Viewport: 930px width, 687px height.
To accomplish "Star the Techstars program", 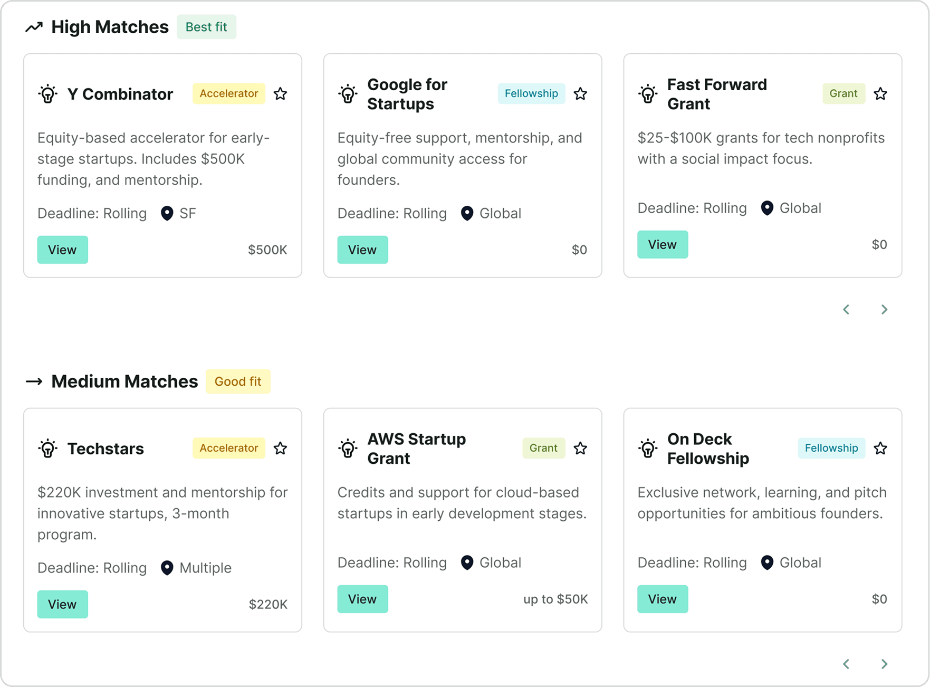I will click(x=280, y=449).
